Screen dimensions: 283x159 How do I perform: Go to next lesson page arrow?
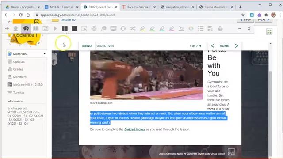pyautogui.click(x=237, y=46)
